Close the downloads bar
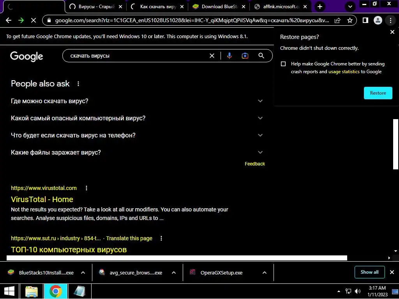This screenshot has height=299, width=399. (x=392, y=272)
